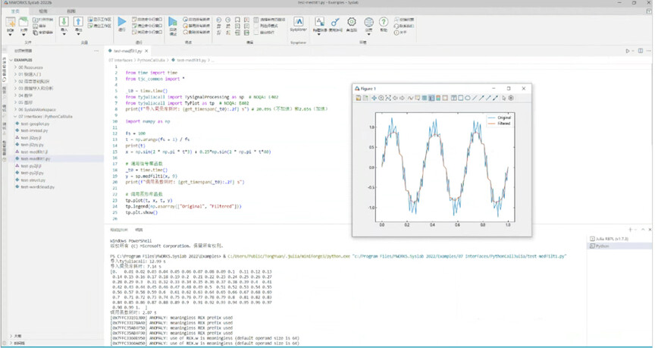Open the Export dropdown arrow
This screenshot has height=348, width=655.
point(78,34)
